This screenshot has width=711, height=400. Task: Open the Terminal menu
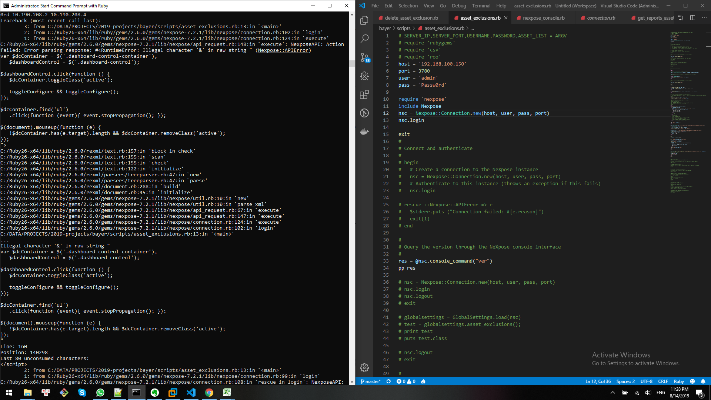tap(481, 6)
